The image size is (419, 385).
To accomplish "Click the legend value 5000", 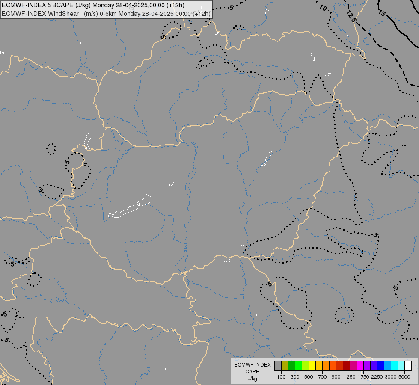I will coord(404,377).
